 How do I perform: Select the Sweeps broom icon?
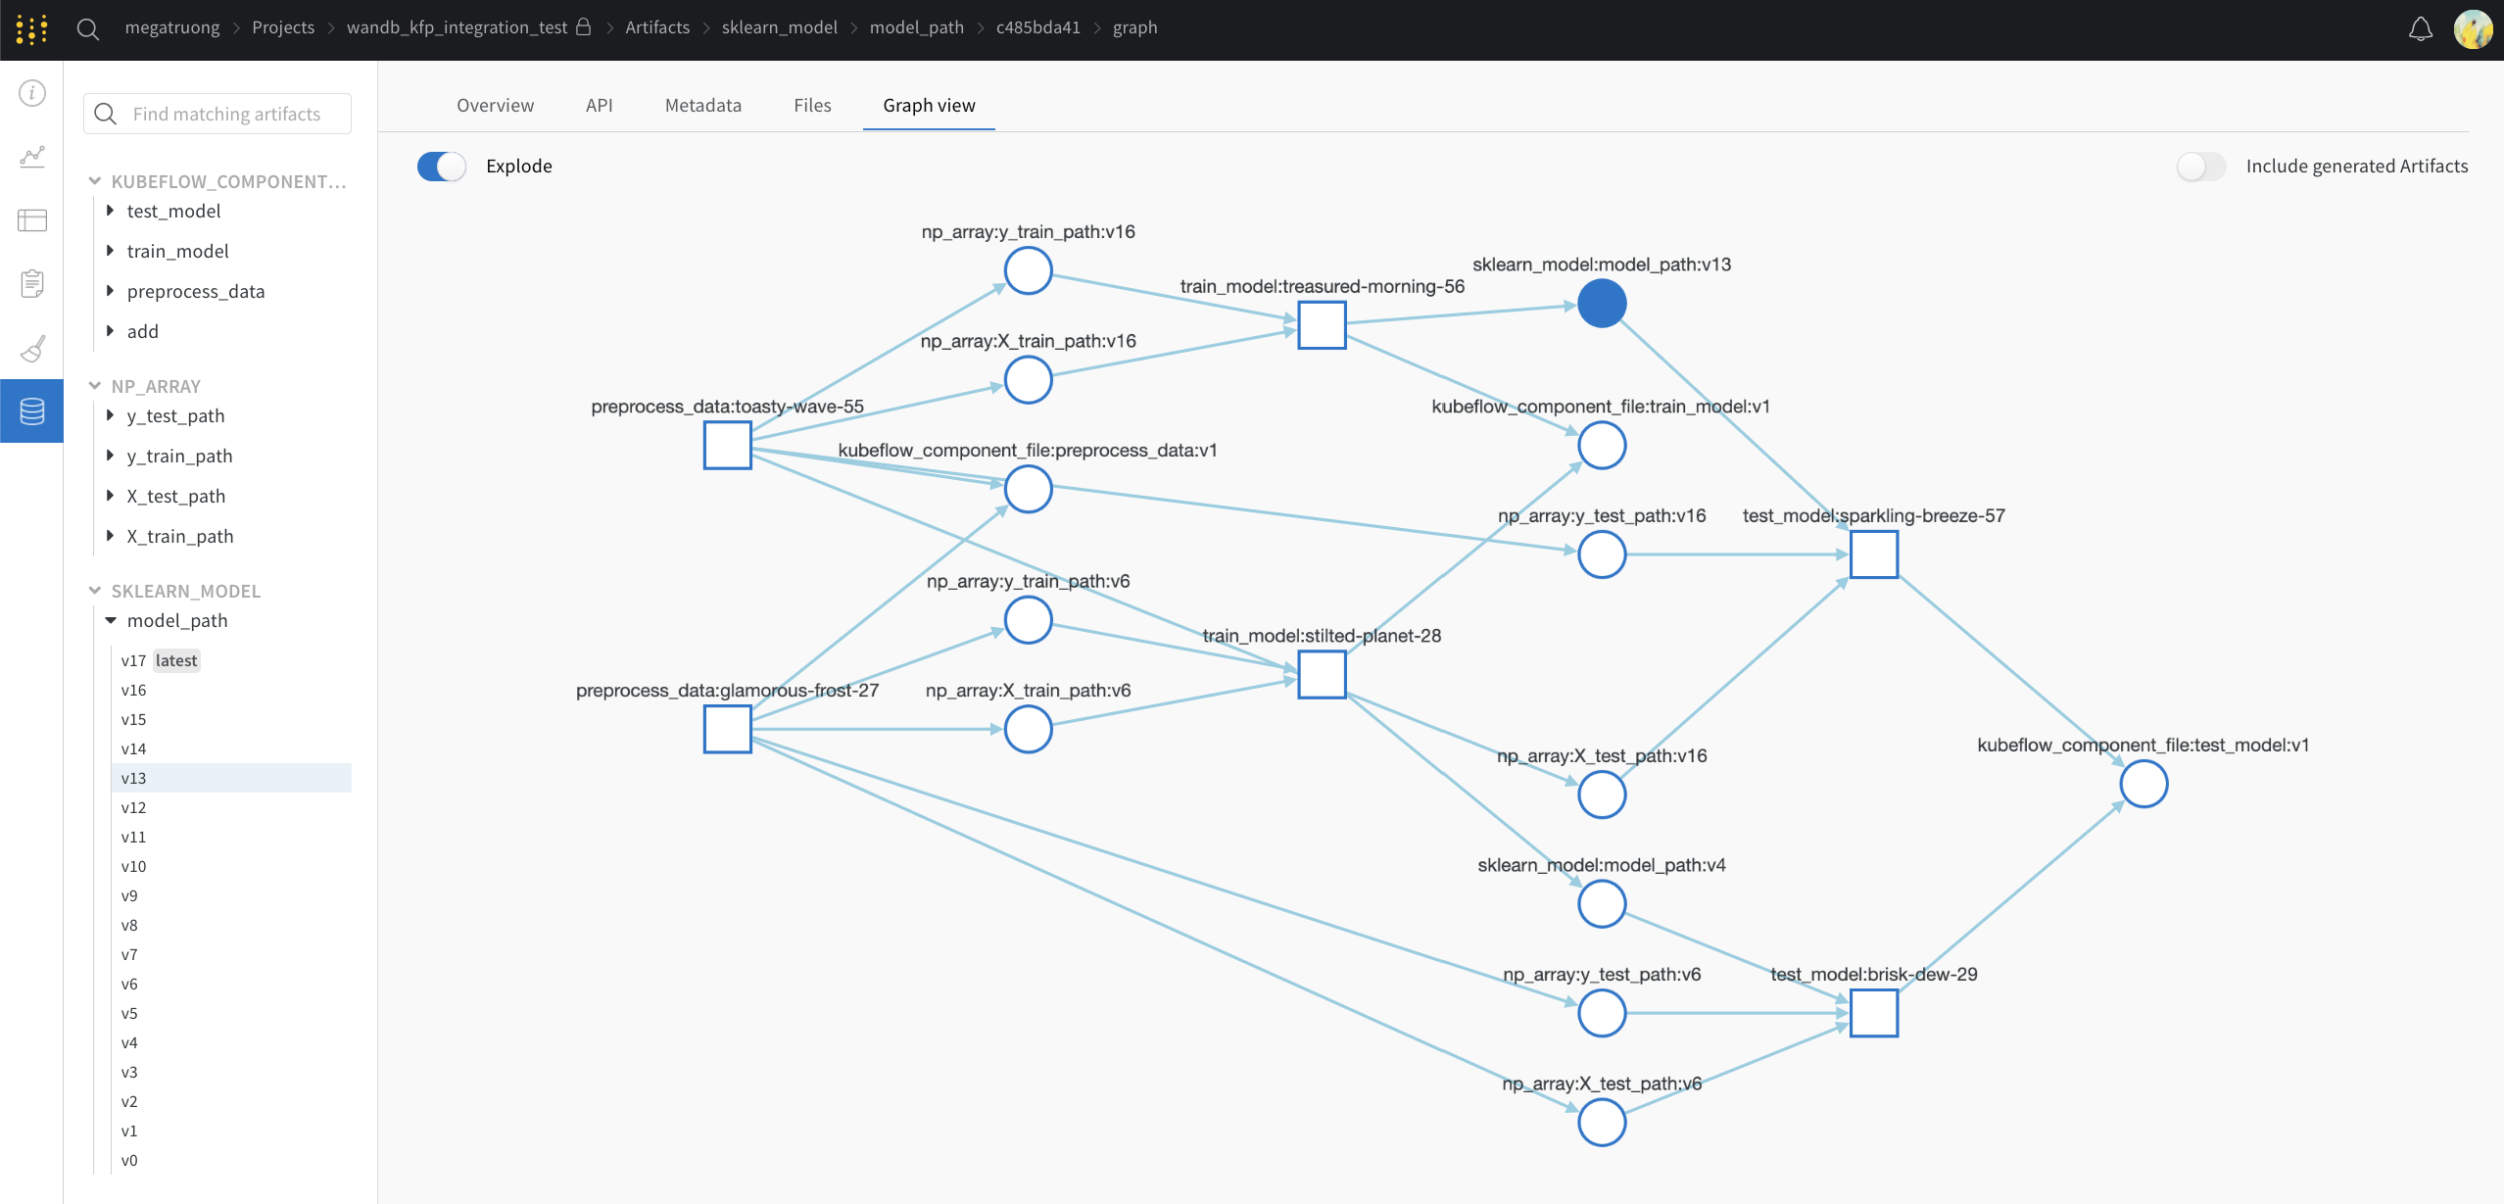[31, 348]
